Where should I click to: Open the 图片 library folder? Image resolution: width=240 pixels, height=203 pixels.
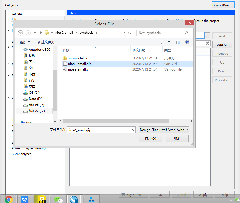tap(29, 62)
